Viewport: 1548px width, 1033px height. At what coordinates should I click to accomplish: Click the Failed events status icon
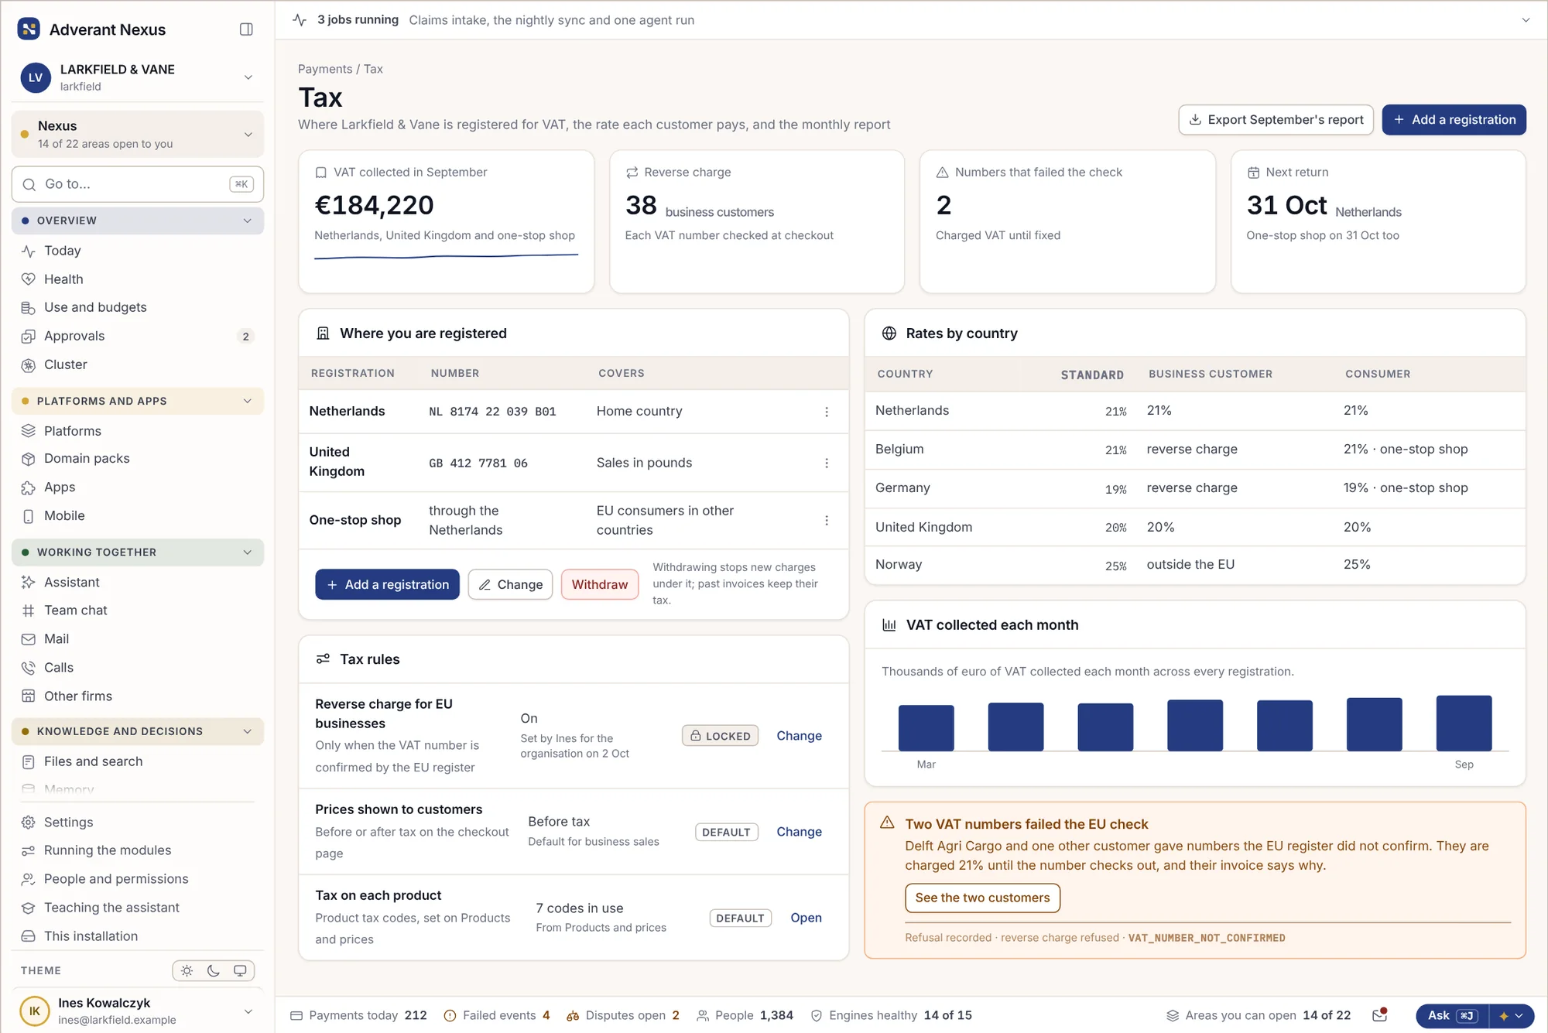pyautogui.click(x=450, y=1015)
